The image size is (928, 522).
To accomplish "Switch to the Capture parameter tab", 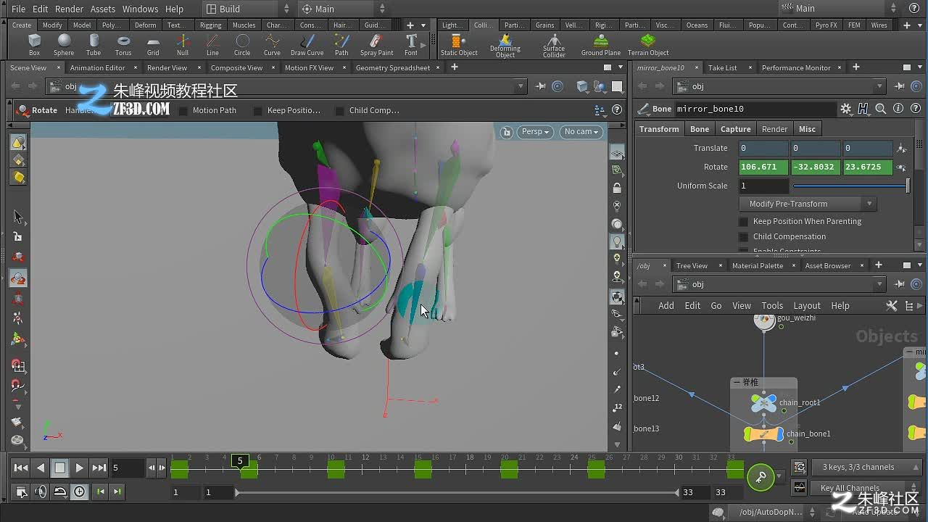I will (x=735, y=129).
